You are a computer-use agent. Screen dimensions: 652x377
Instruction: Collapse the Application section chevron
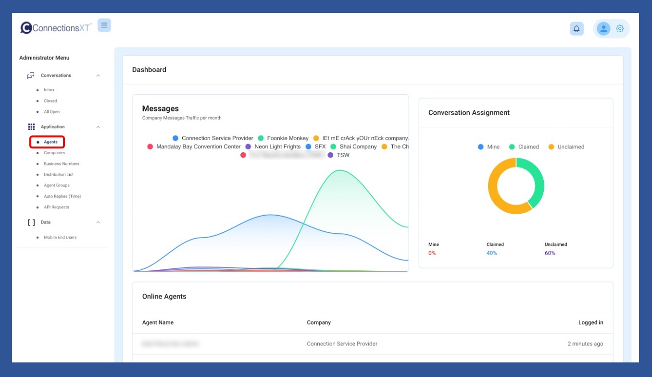click(x=98, y=127)
